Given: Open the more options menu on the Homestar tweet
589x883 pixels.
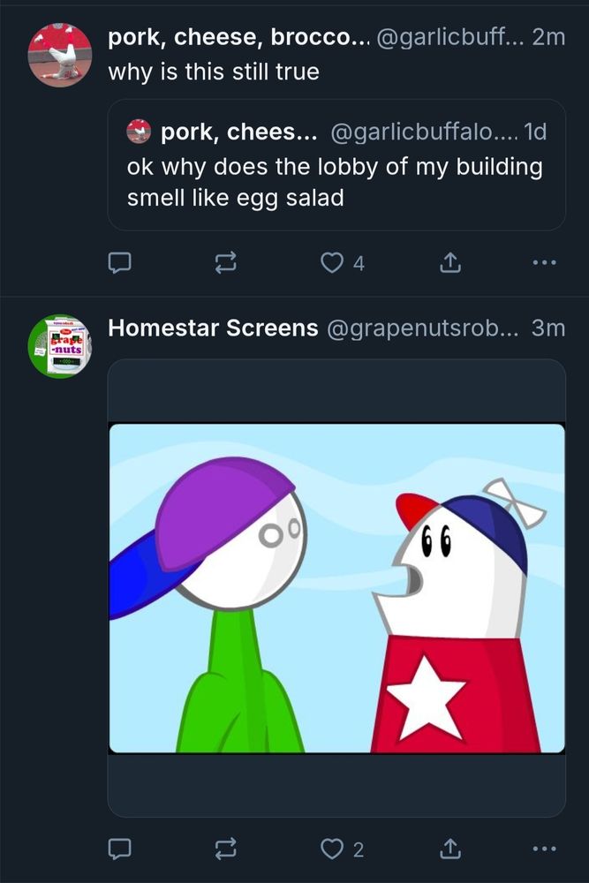Looking at the screenshot, I should (545, 849).
